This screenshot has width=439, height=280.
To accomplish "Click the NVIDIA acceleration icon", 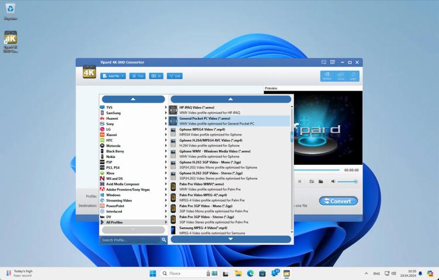I will coord(327,76).
